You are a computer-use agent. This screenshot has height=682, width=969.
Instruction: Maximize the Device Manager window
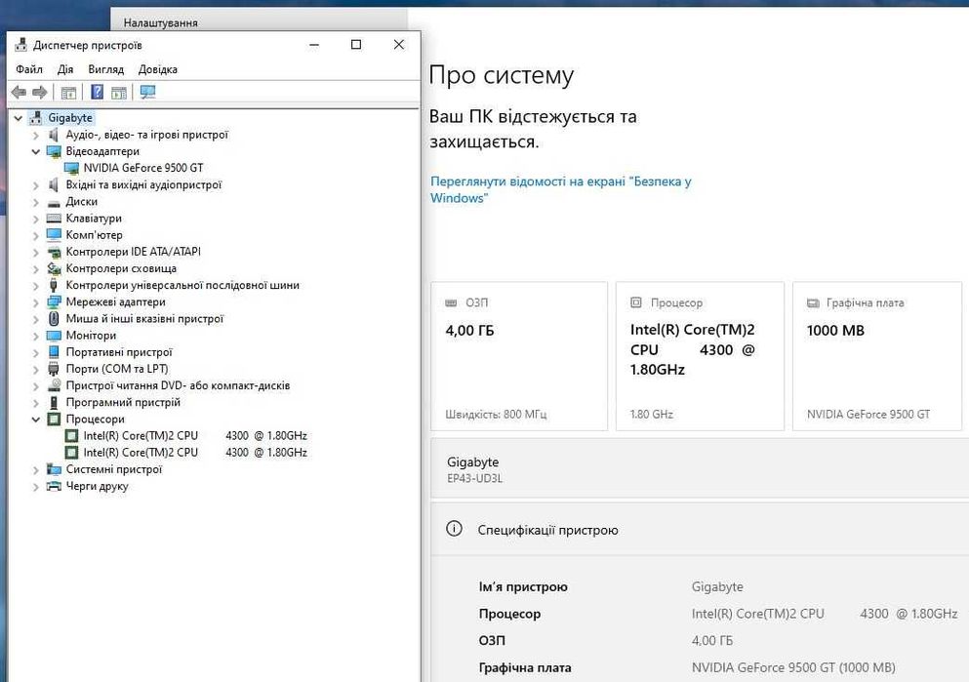pyautogui.click(x=356, y=45)
